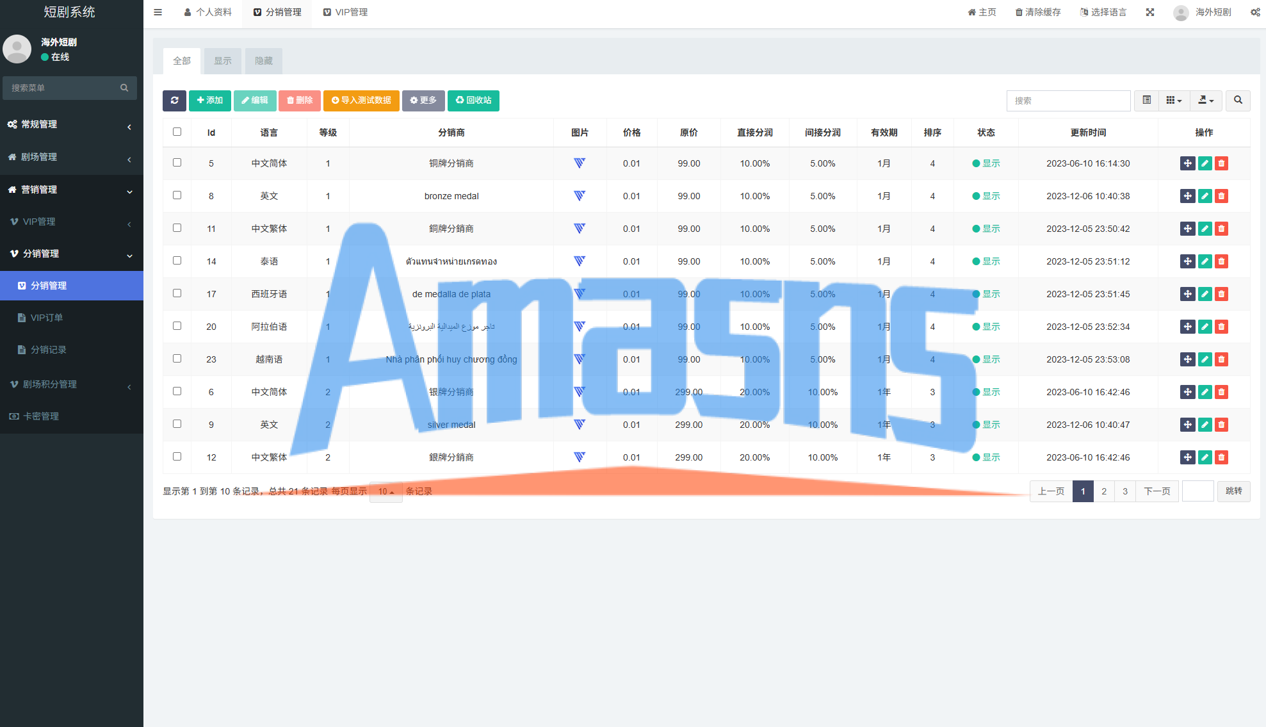
Task: Click the red delete icon for row Id 5
Action: [x=1221, y=163]
